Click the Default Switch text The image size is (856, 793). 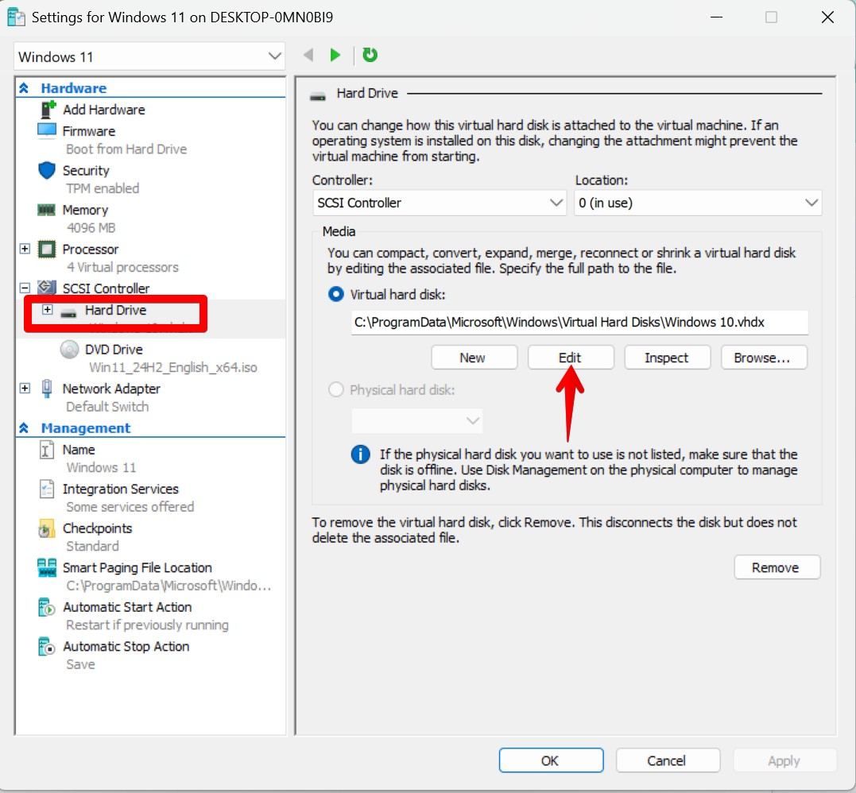107,407
